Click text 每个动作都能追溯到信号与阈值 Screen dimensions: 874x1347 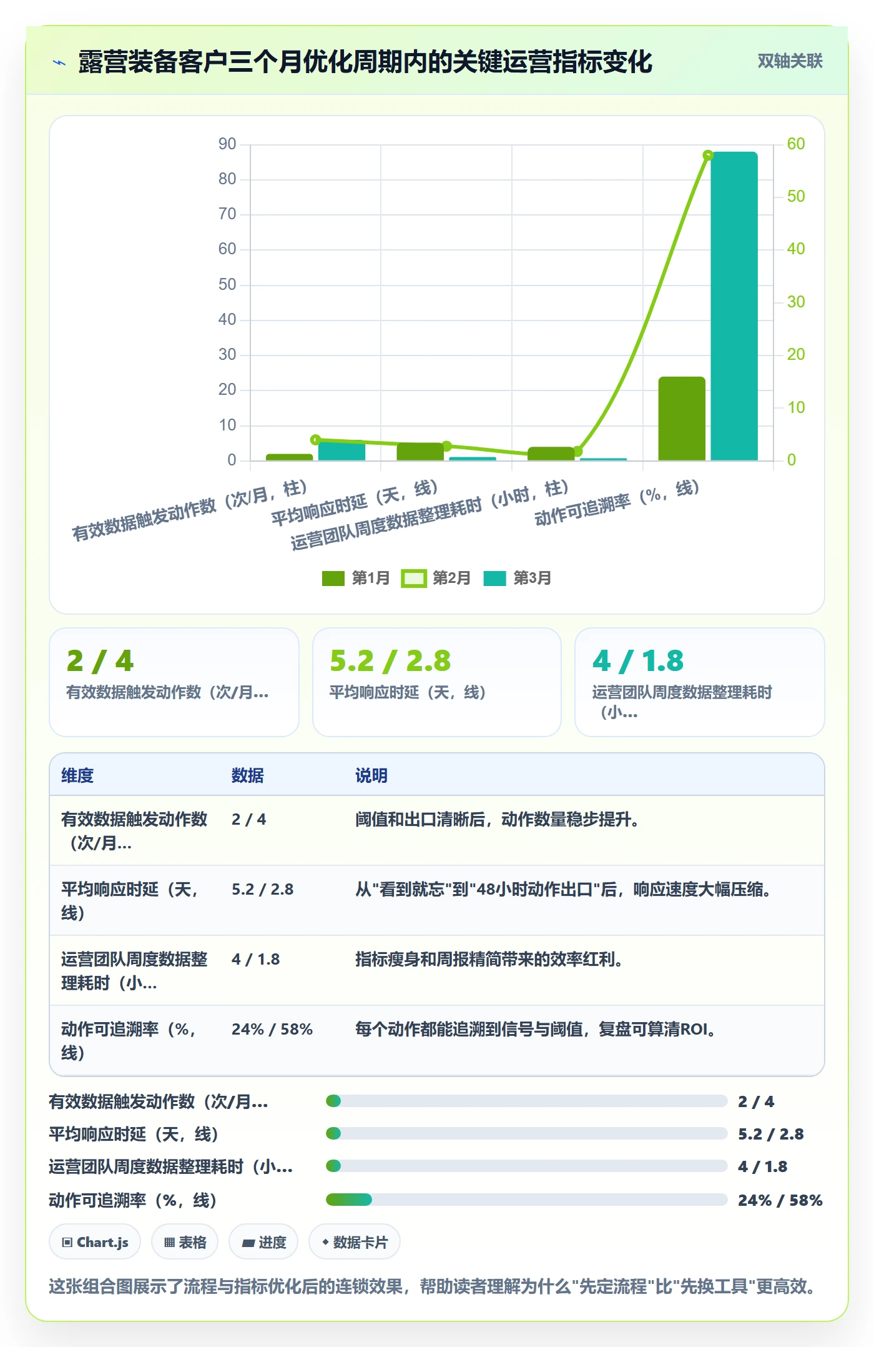[469, 1029]
